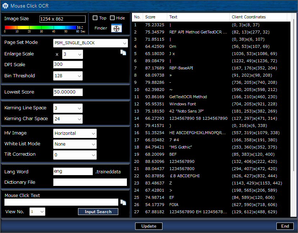Click the Dictionary File input box
Screen dimensions: 298x233
click(90, 182)
